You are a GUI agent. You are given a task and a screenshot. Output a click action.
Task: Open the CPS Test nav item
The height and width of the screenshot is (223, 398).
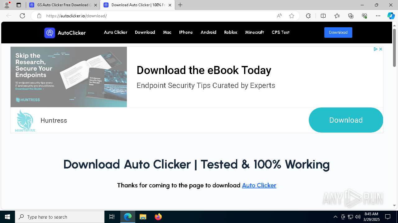(x=280, y=32)
